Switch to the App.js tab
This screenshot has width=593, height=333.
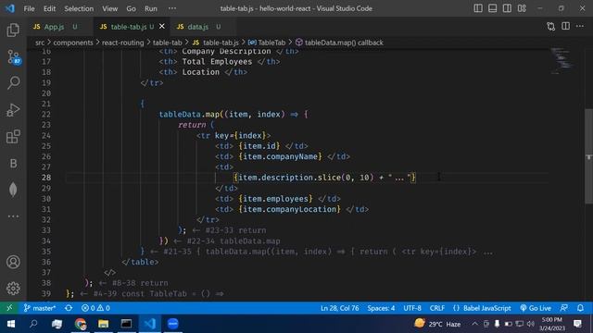point(56,27)
